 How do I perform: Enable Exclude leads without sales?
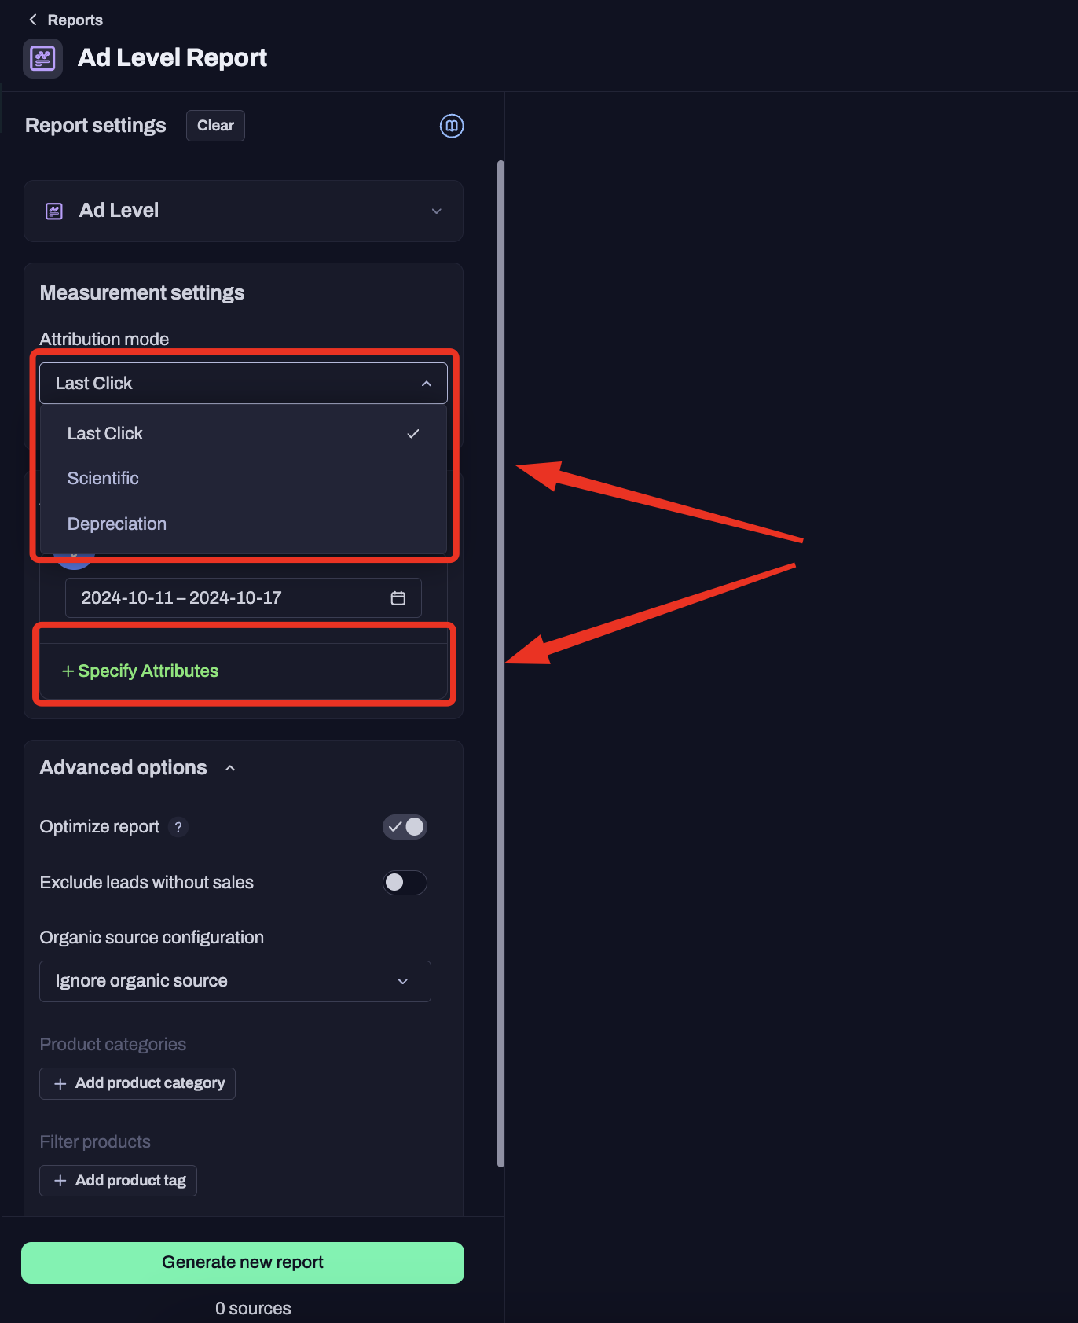(405, 883)
